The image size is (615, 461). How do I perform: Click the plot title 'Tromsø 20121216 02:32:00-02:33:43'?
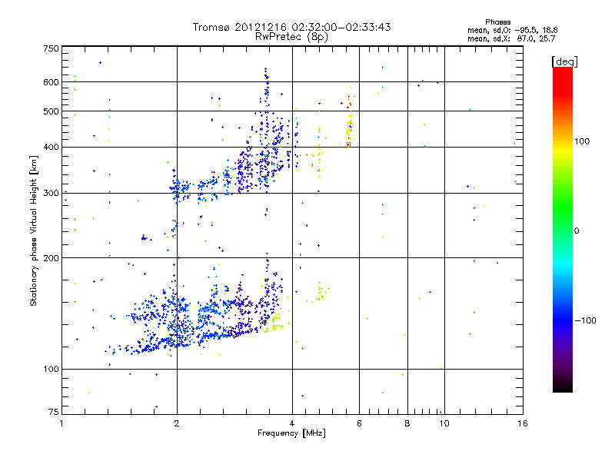pyautogui.click(x=291, y=27)
